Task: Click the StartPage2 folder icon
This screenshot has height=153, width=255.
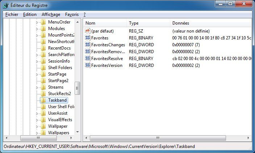Action: coord(43,81)
